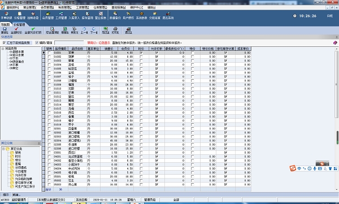Click the purple icon right of the hint line
Screen dimensions: 339x204
(x=335, y=43)
